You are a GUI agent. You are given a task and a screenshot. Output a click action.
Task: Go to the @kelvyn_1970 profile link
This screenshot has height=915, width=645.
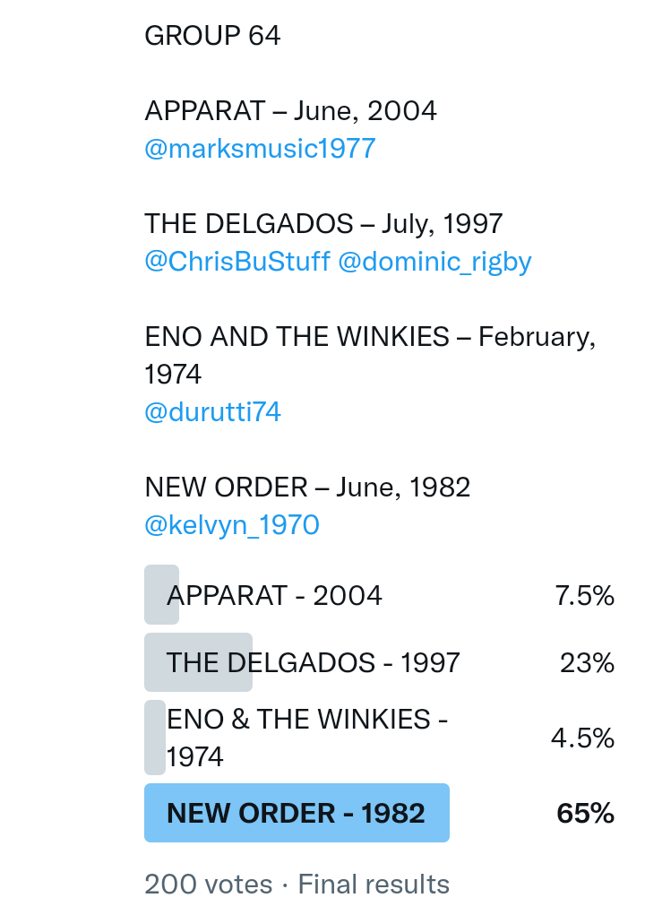(232, 525)
